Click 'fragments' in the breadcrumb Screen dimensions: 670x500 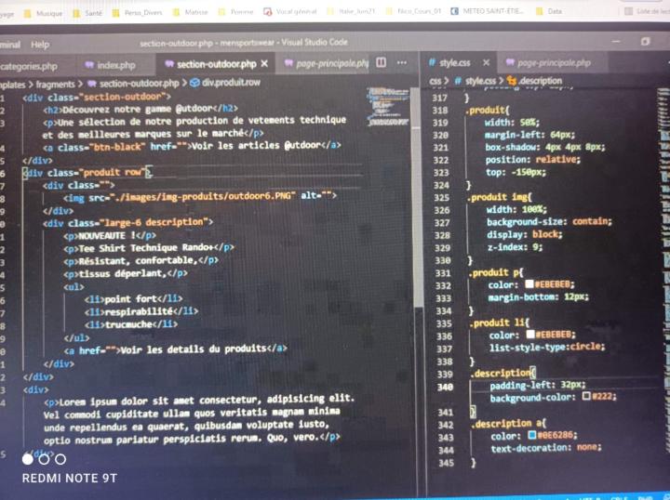coord(55,85)
